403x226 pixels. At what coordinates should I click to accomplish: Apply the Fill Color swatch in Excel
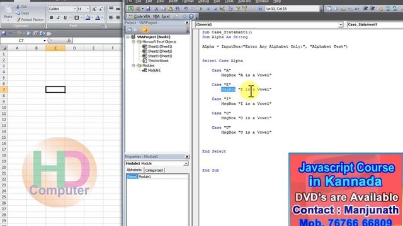tap(88, 18)
